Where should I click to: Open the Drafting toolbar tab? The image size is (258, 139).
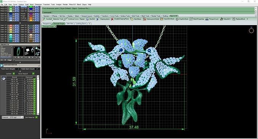pos(165,16)
